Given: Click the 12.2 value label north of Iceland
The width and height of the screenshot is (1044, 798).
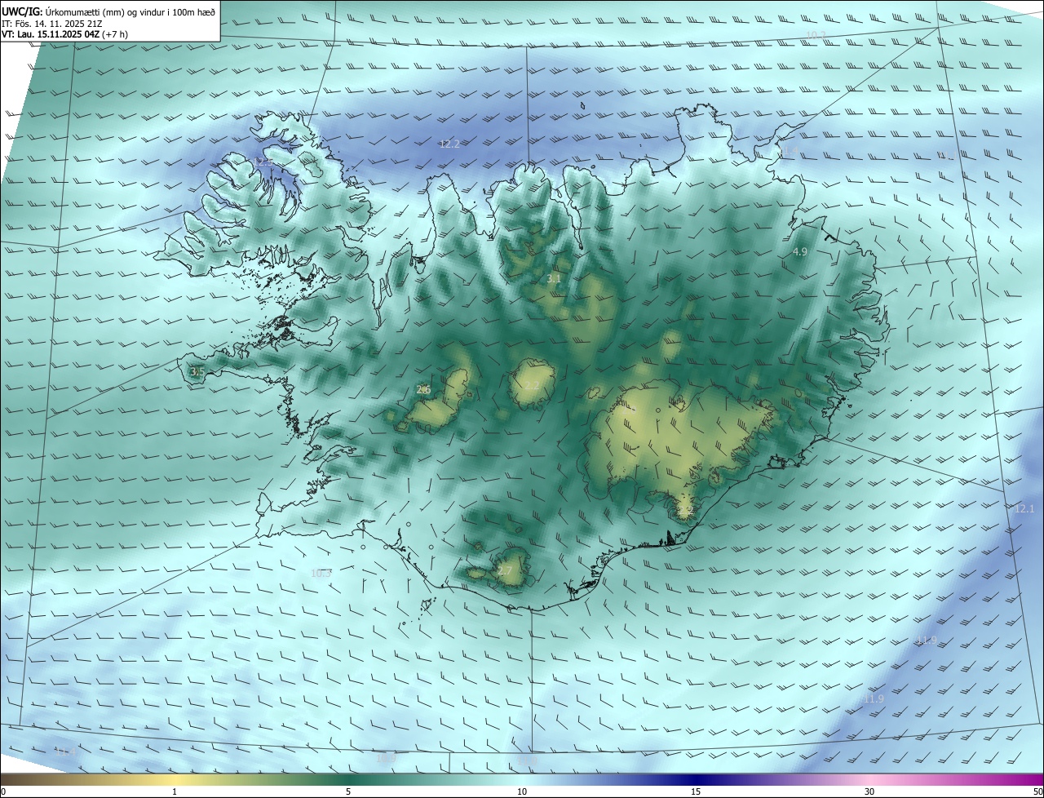Looking at the screenshot, I should click(x=449, y=144).
